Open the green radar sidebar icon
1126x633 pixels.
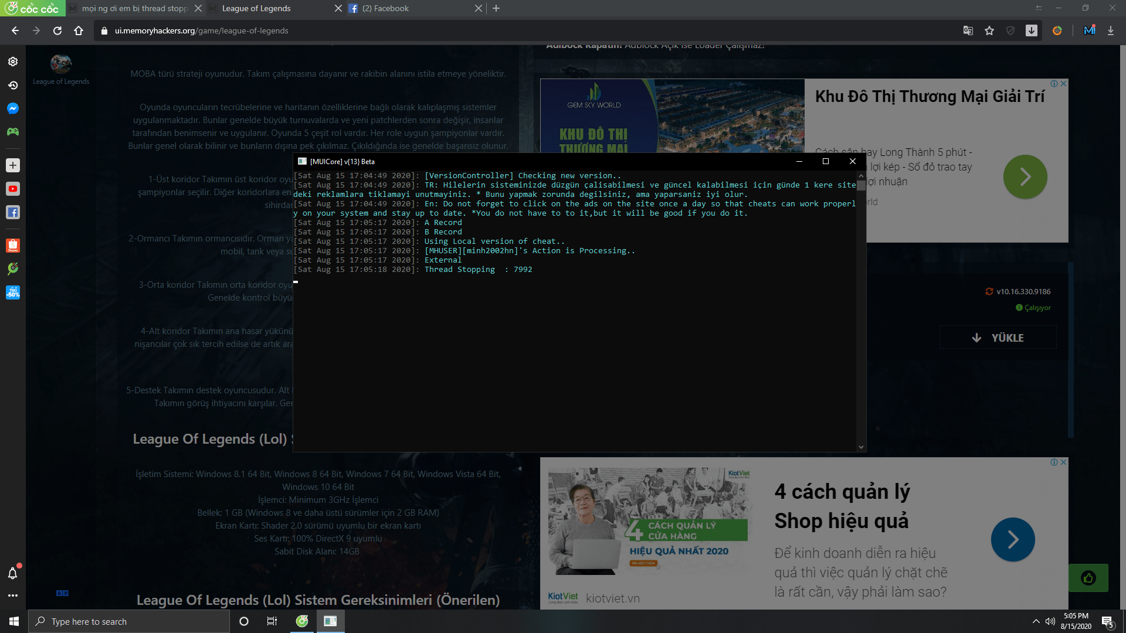pos(13,268)
